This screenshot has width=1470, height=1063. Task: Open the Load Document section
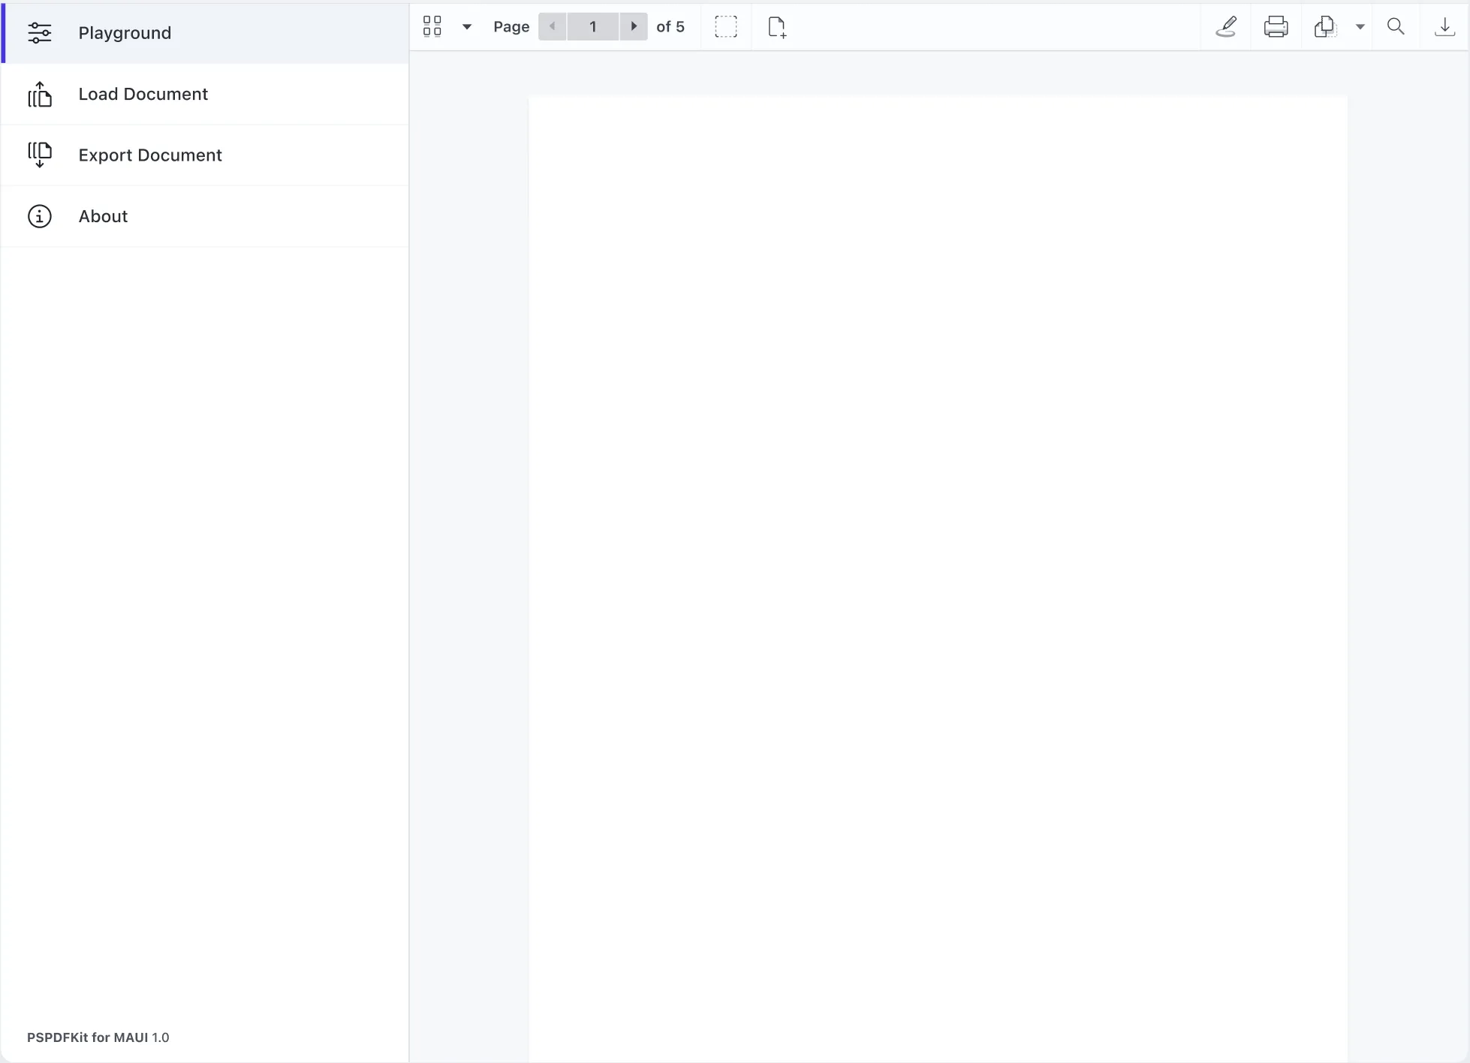coord(143,94)
